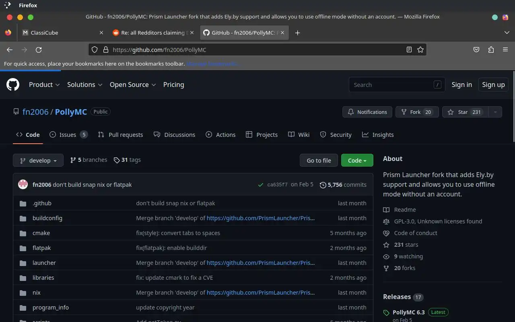Click the Sign up button
Screen dimensions: 515x322
(x=493, y=85)
